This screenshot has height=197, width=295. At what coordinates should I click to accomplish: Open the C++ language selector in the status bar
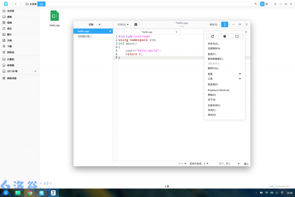click(x=183, y=163)
